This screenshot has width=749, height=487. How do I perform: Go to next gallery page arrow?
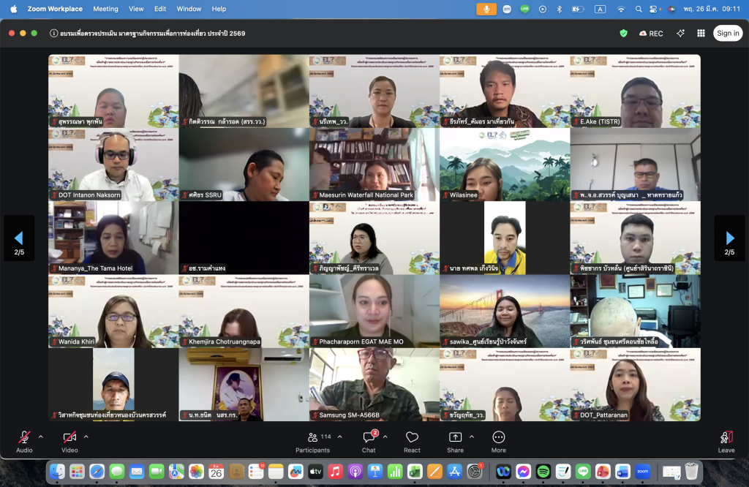[729, 238]
